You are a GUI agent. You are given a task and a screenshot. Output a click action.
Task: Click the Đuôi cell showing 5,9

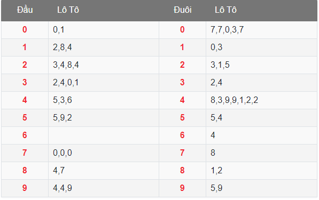pos(262,188)
